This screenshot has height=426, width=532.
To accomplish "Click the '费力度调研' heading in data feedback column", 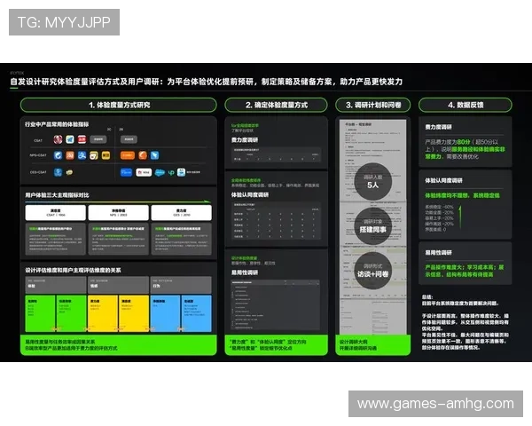I will (x=438, y=127).
